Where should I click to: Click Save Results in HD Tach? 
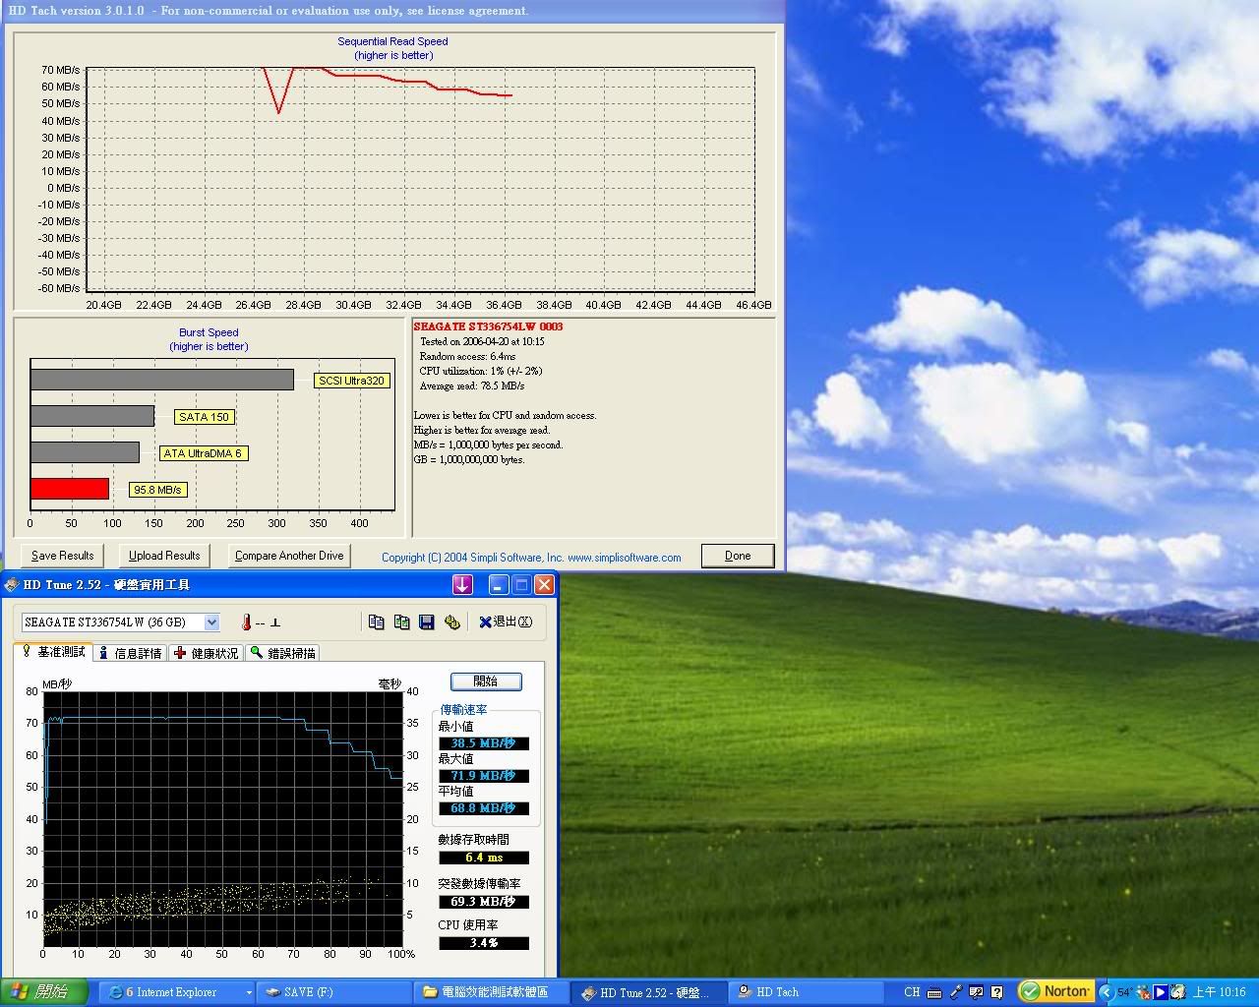point(63,556)
